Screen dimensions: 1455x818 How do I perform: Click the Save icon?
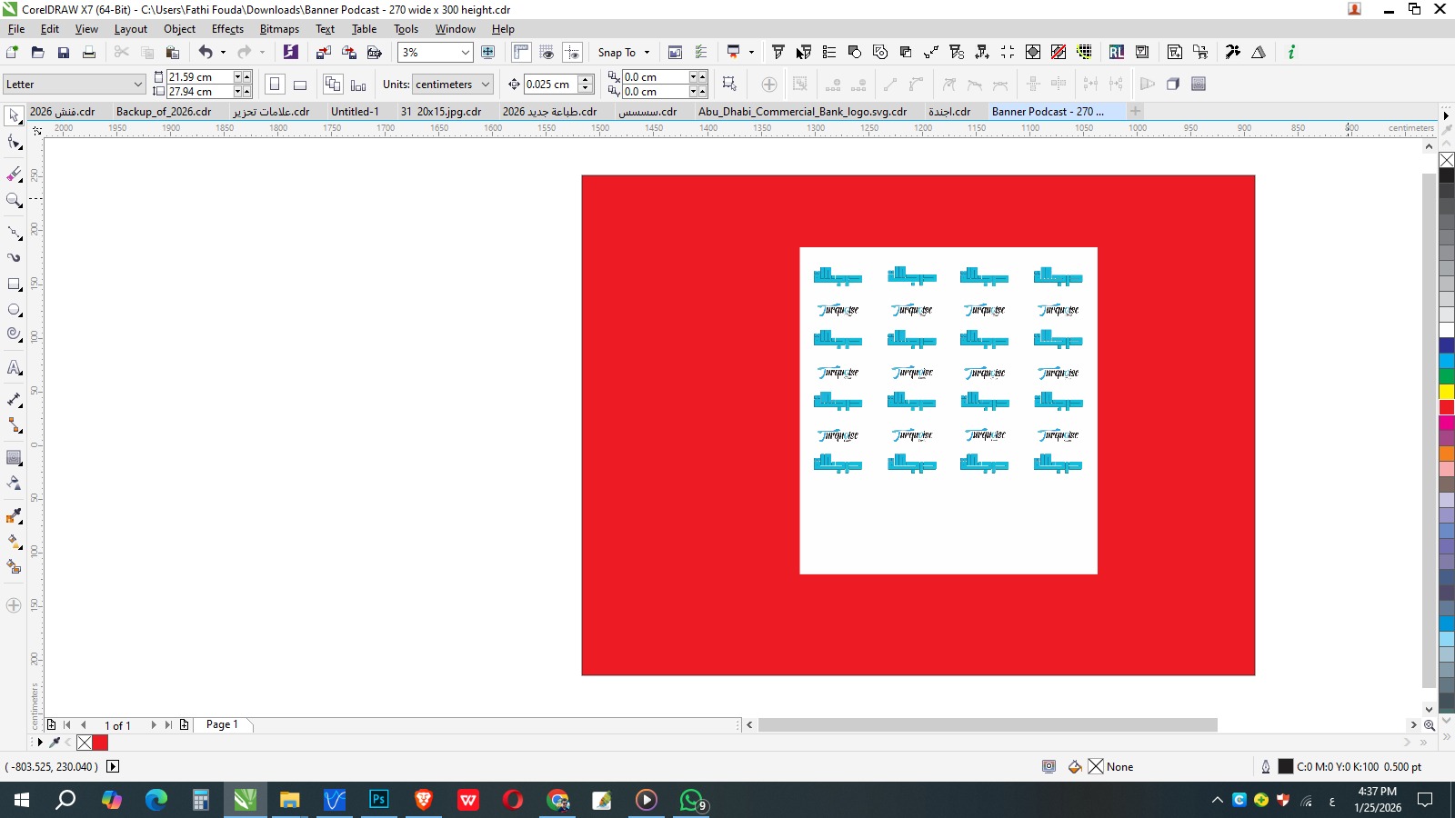[x=64, y=53]
